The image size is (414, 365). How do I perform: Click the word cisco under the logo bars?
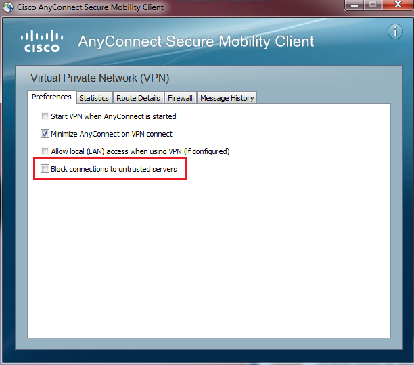[x=41, y=48]
